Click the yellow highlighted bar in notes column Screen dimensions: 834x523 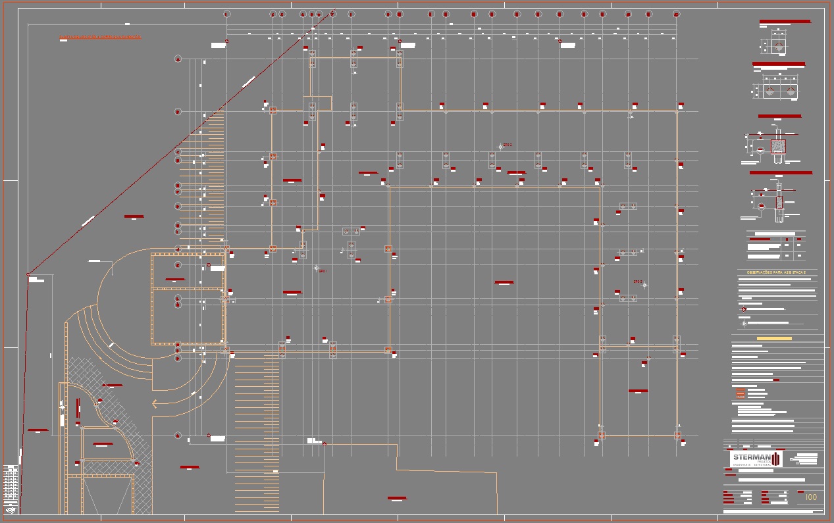[x=774, y=339]
